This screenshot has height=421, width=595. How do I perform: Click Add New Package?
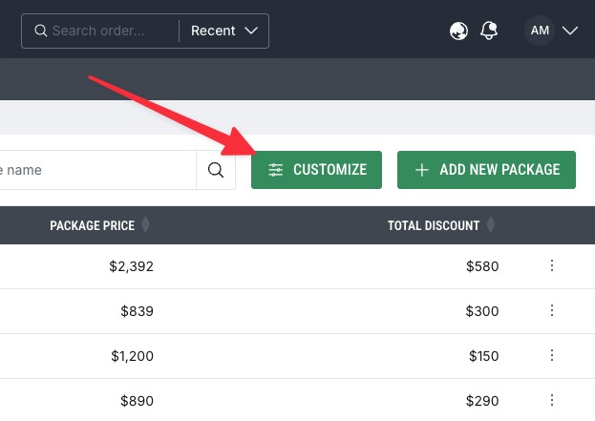pyautogui.click(x=486, y=170)
